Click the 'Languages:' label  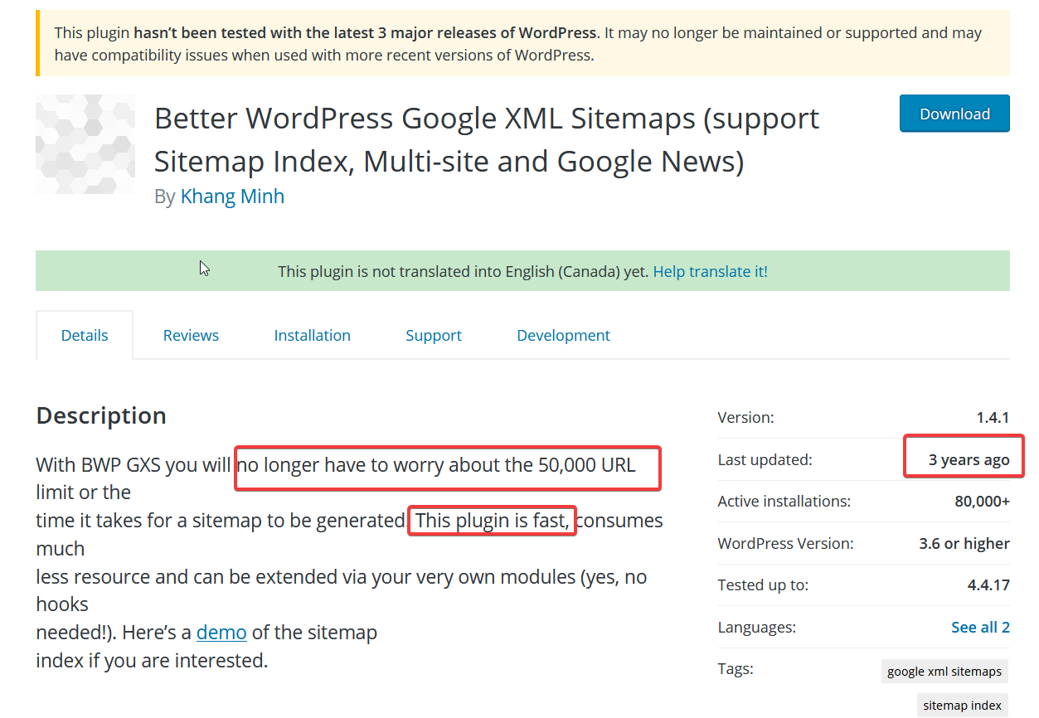point(757,627)
